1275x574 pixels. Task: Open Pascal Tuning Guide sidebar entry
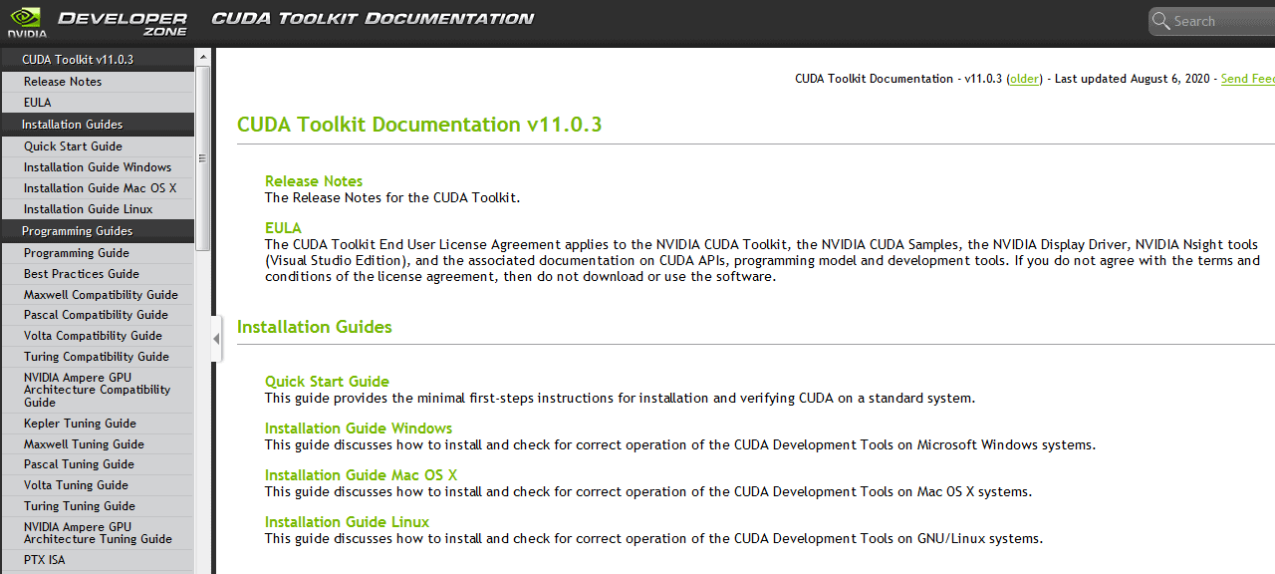tap(98, 464)
